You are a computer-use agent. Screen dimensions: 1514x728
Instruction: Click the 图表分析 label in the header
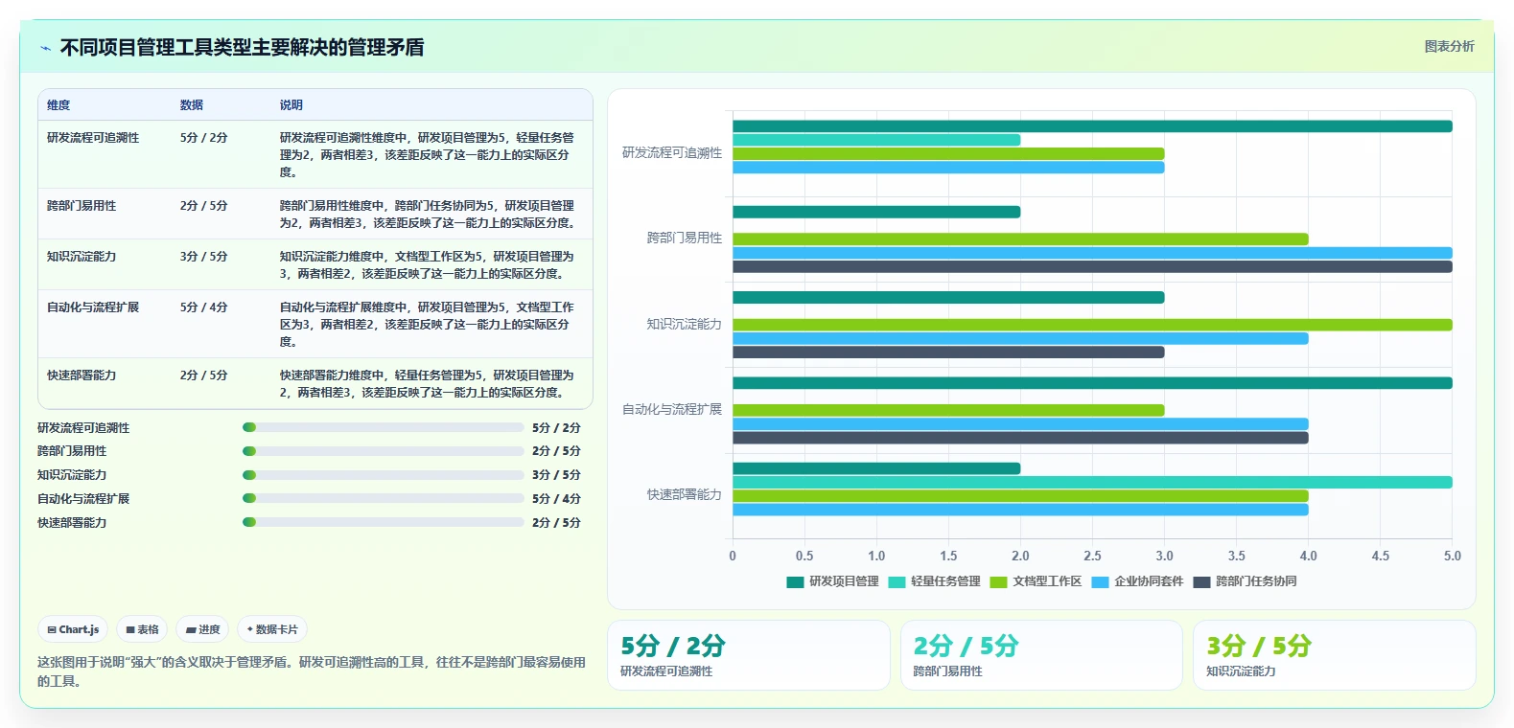pos(1449,46)
